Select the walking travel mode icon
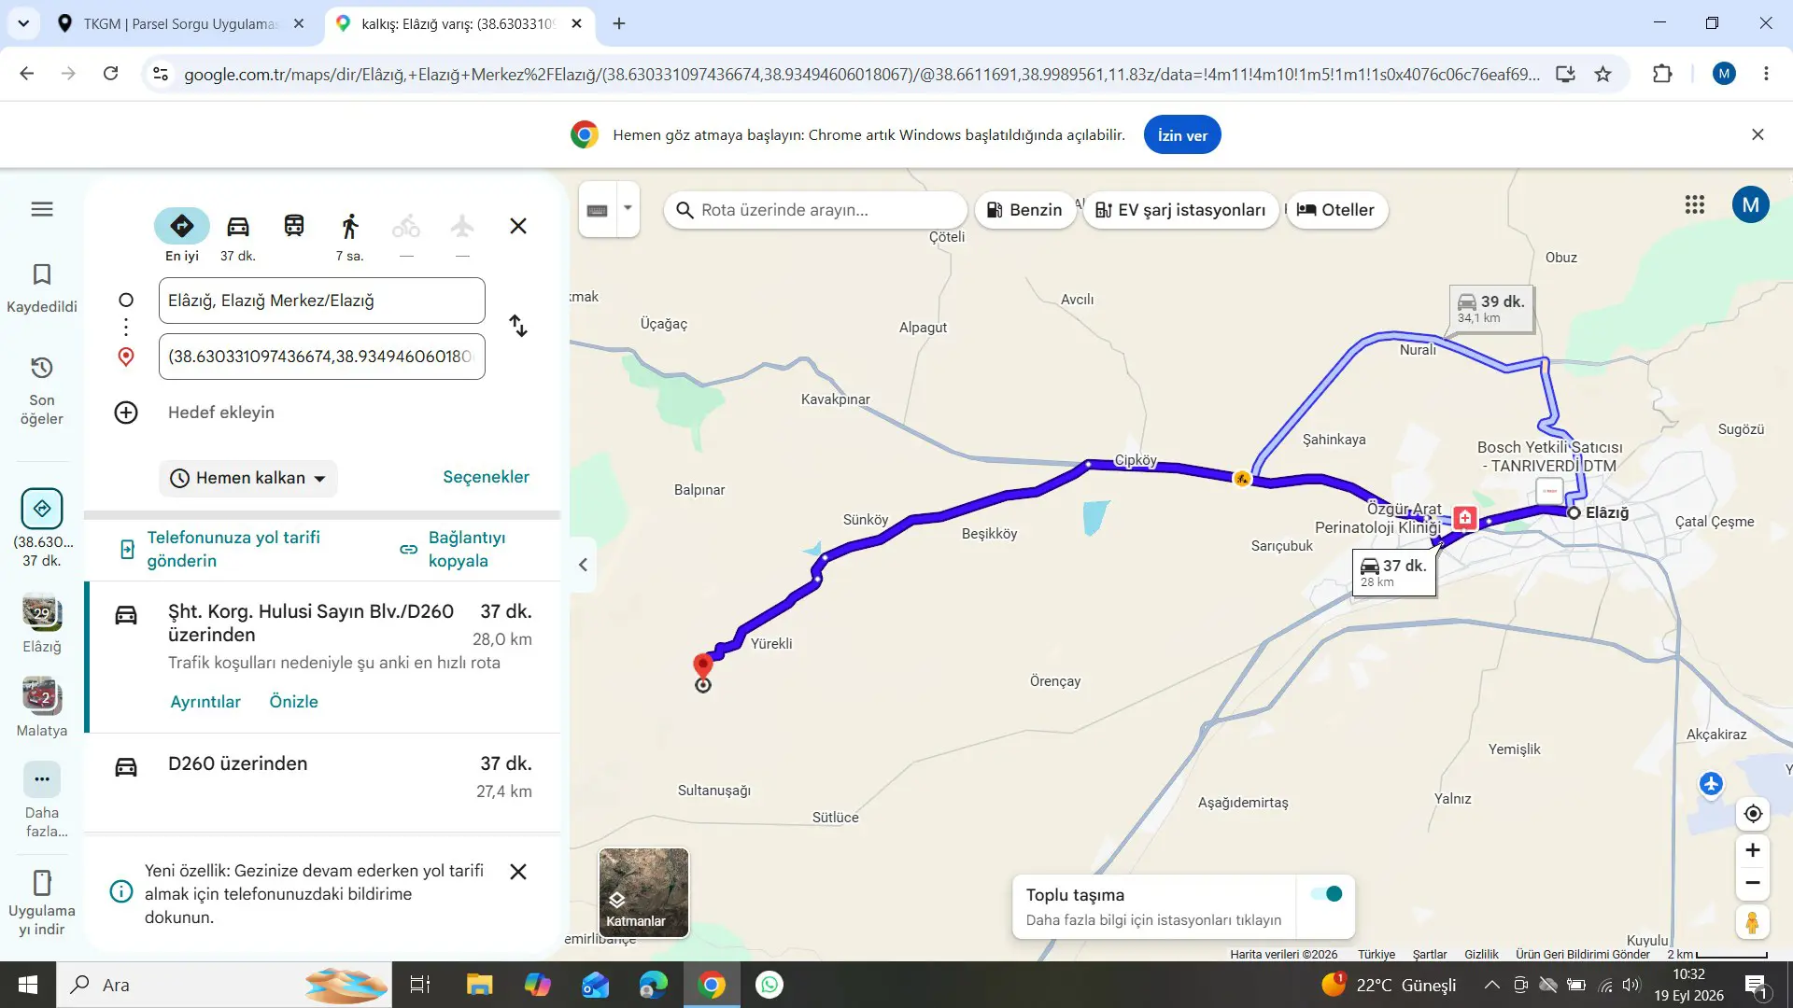 [x=350, y=226]
